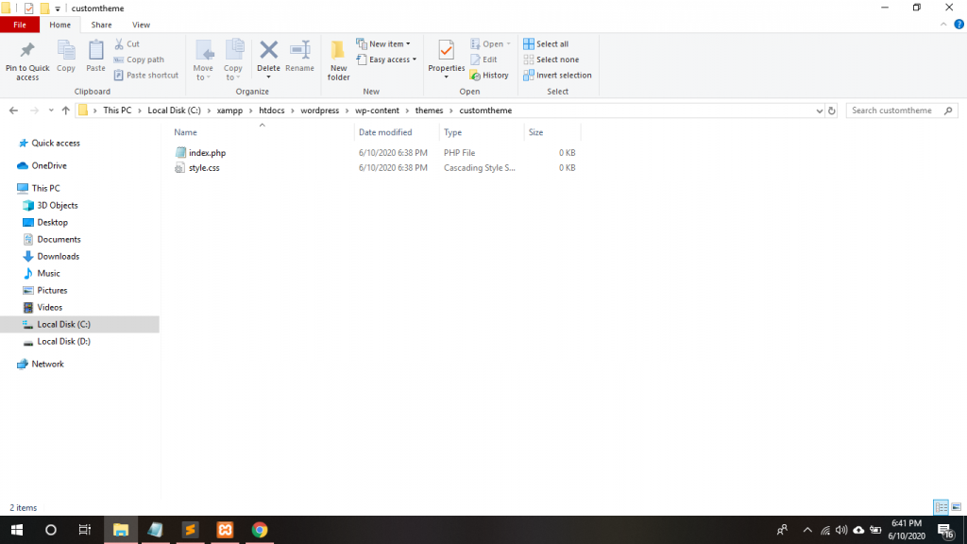Open the Properties icon in ribbon
This screenshot has width=967, height=544.
coord(446,51)
